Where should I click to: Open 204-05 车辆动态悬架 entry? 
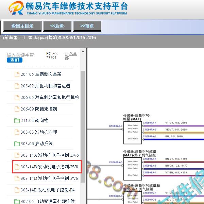click(41, 74)
